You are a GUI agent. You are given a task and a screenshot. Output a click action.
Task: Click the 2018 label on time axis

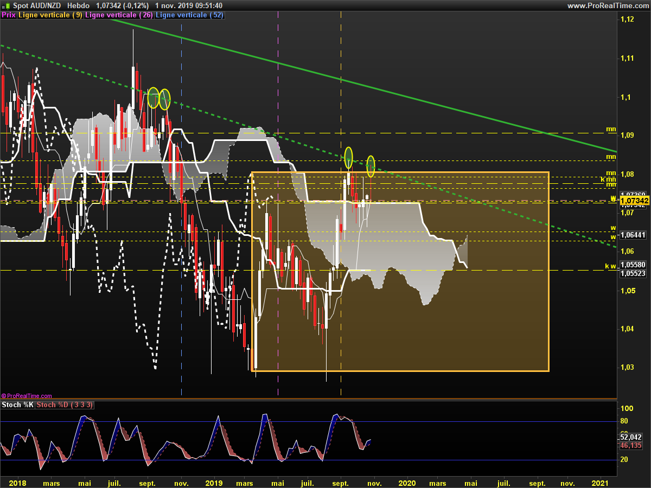pos(17,483)
